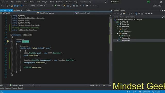The width and height of the screenshot is (165, 93).
Task: Click the Show All Files icon
Action: click(142, 14)
